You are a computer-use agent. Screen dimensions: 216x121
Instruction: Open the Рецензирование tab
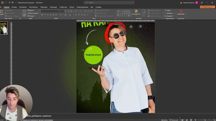82,7
